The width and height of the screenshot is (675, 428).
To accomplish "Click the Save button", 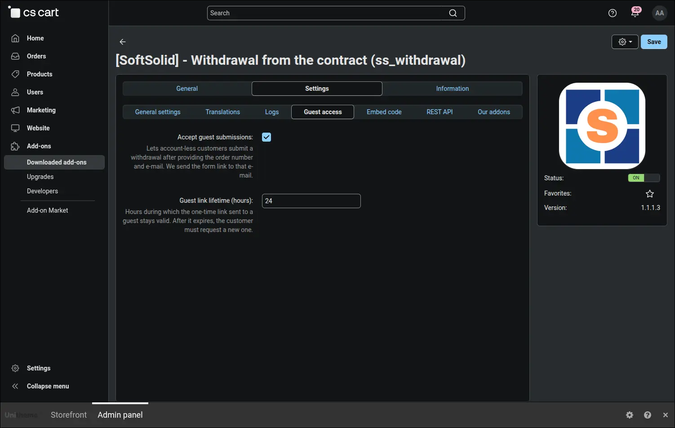I will click(x=654, y=42).
